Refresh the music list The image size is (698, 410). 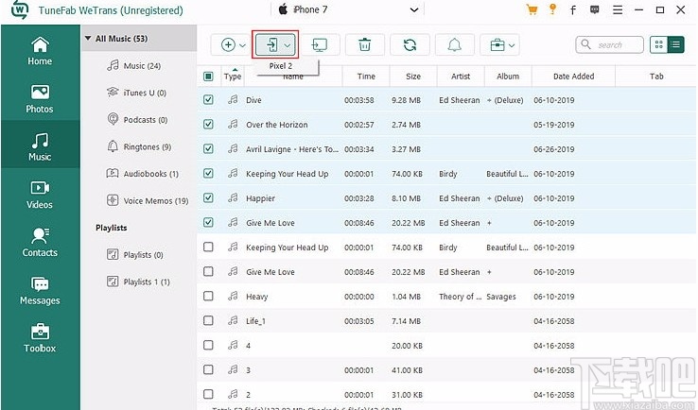[410, 45]
